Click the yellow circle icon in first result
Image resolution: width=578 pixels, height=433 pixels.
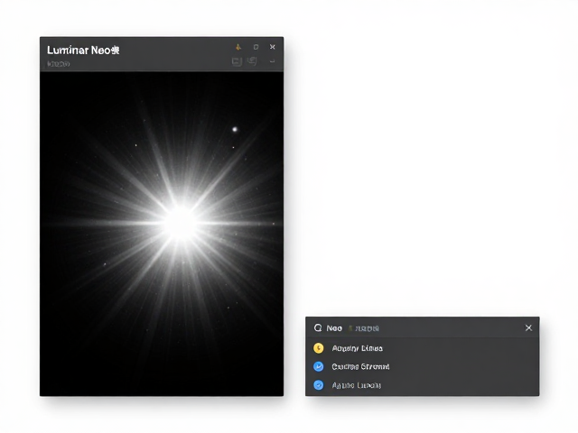click(x=319, y=348)
